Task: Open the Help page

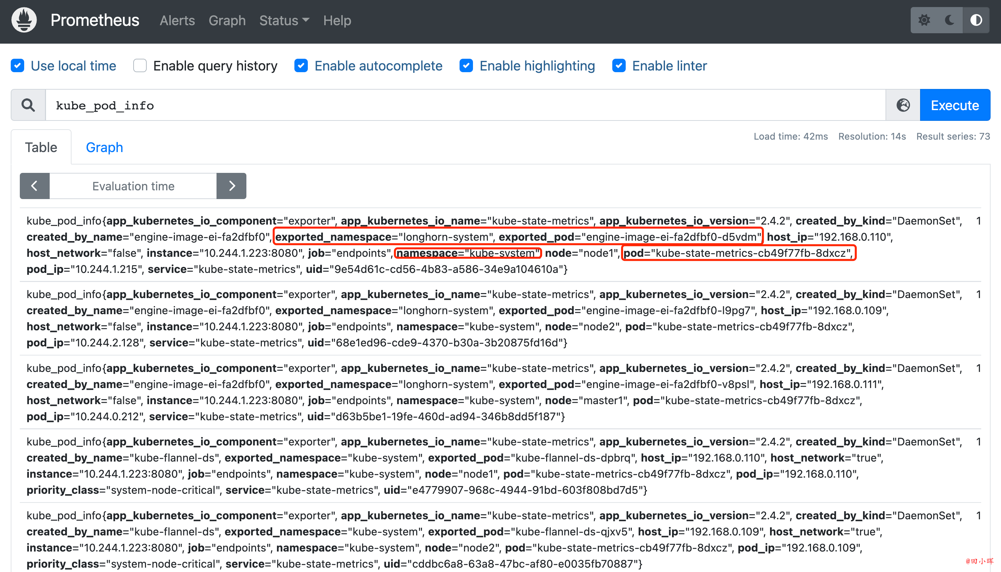Action: pos(337,20)
